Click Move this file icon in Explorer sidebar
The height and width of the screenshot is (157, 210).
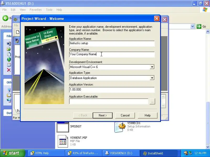coord(9,49)
